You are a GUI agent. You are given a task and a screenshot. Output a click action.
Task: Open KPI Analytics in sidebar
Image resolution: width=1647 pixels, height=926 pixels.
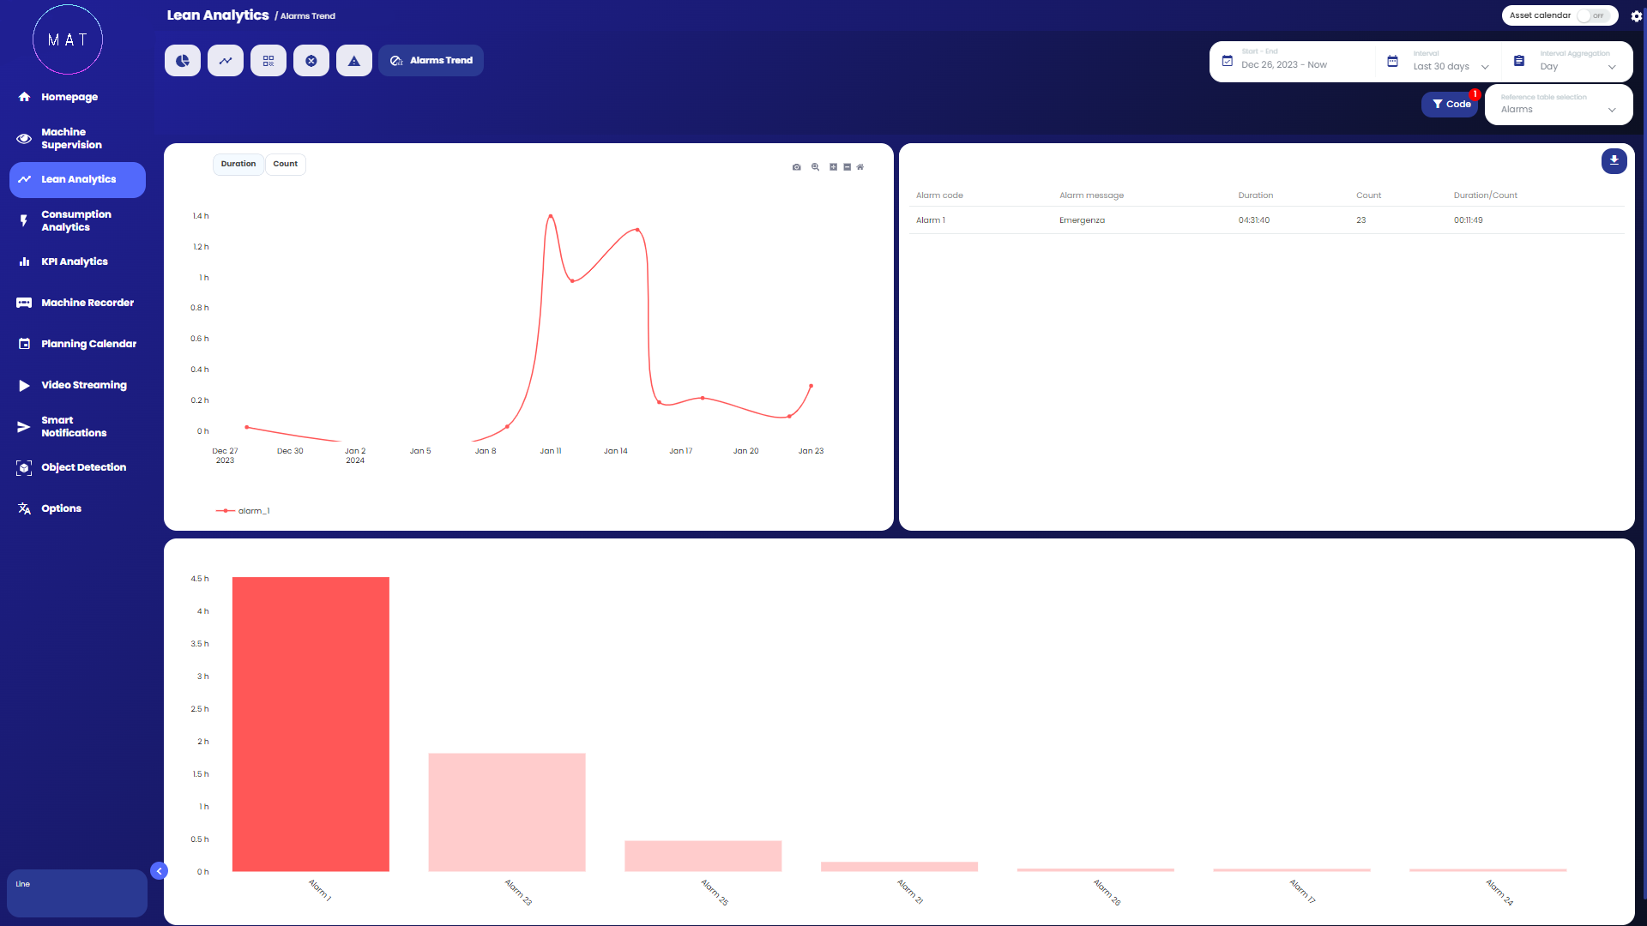coord(75,262)
